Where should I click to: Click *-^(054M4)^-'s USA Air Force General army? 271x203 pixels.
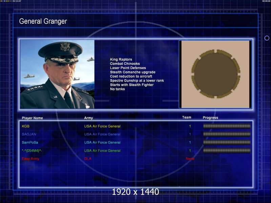tap(102, 151)
